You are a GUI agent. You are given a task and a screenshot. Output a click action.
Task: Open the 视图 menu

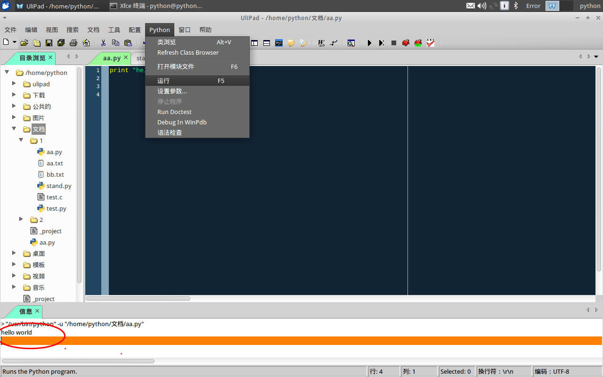tap(52, 30)
